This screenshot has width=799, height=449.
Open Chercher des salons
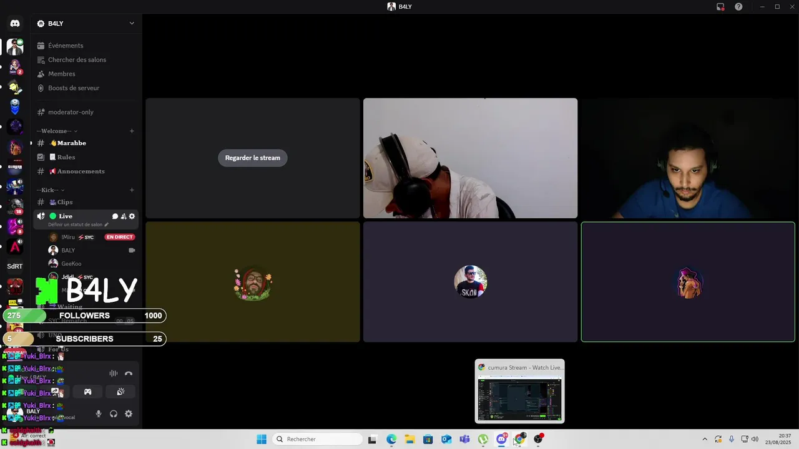click(x=86, y=60)
